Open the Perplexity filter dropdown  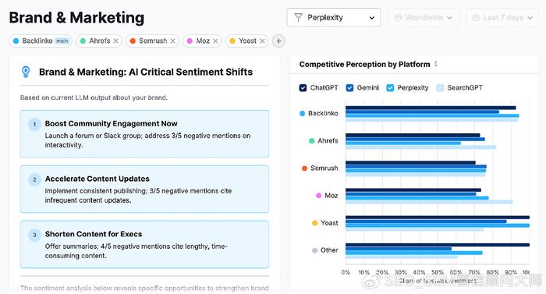334,17
